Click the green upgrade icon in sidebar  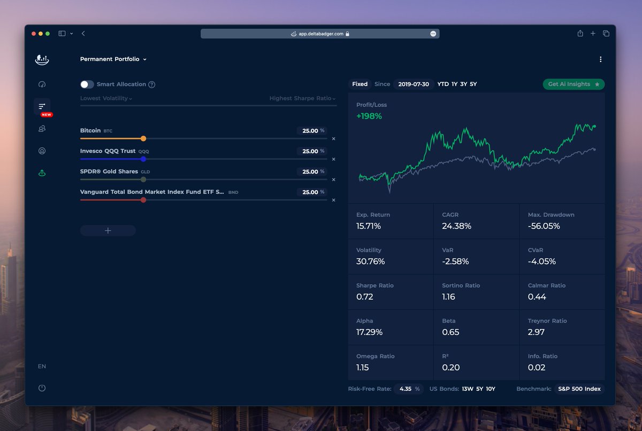click(x=42, y=173)
